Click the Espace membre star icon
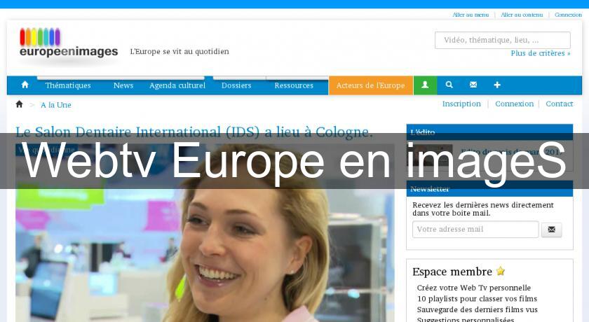This screenshot has height=322, width=589. click(x=501, y=271)
